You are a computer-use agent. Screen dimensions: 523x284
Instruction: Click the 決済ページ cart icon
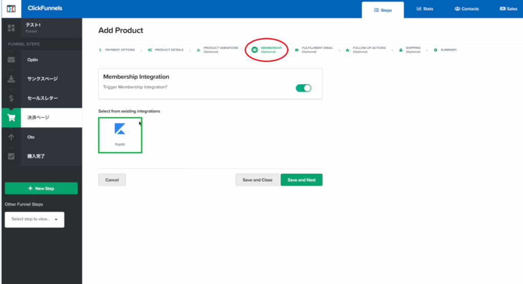[11, 118]
